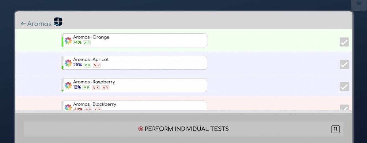Open the help question mark icon

(359, 3)
